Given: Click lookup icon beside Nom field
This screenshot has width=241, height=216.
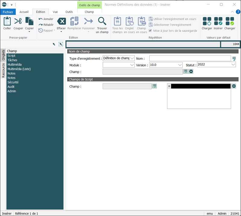Looking at the screenshot, I should click(x=234, y=59).
